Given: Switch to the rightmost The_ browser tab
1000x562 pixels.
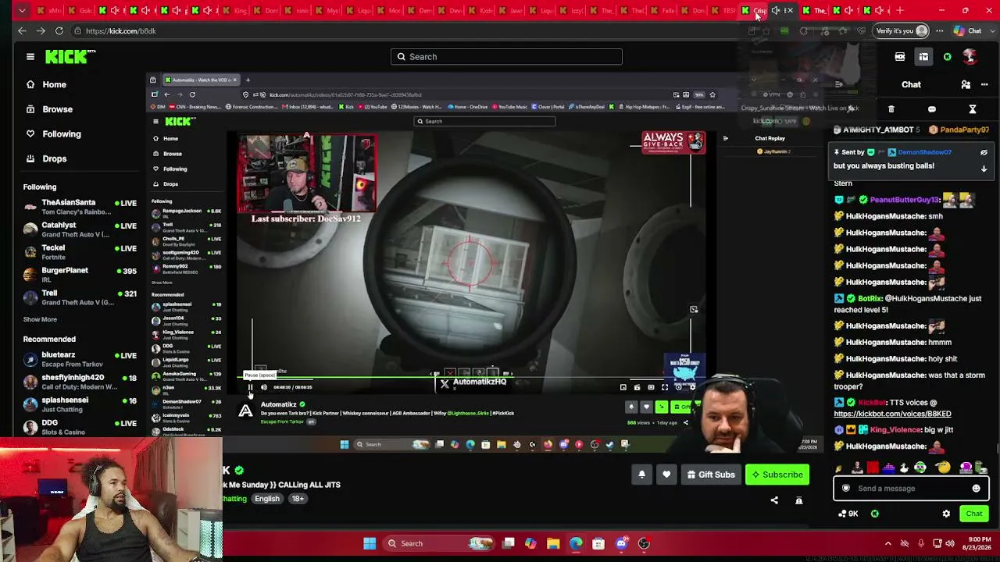Looking at the screenshot, I should tap(815, 10).
